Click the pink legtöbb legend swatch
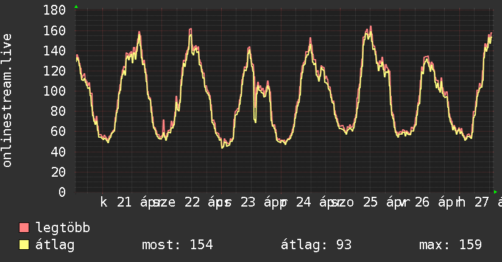This screenshot has width=502, height=262. (24, 227)
